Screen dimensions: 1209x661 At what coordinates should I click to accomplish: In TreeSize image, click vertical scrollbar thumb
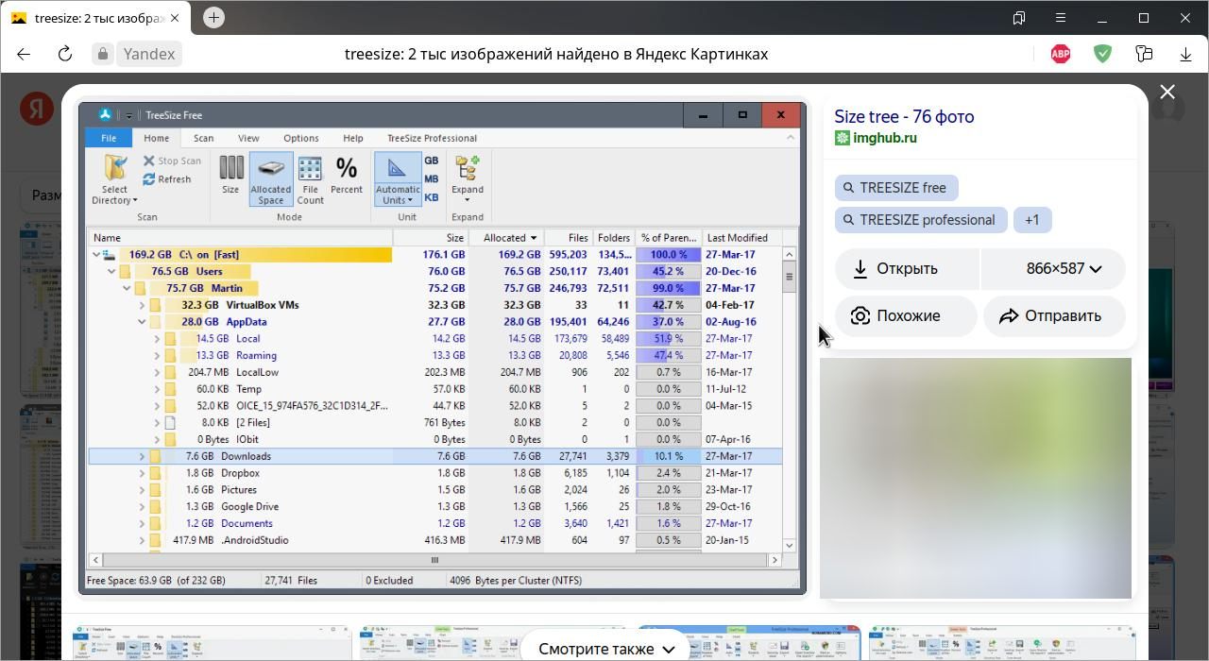pos(790,277)
